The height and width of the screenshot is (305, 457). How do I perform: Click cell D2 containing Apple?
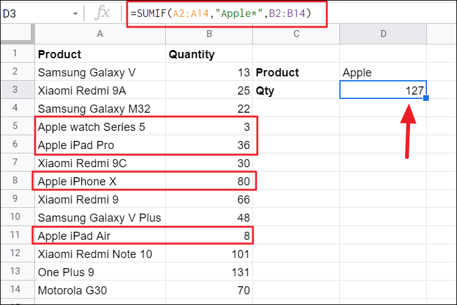point(383,72)
